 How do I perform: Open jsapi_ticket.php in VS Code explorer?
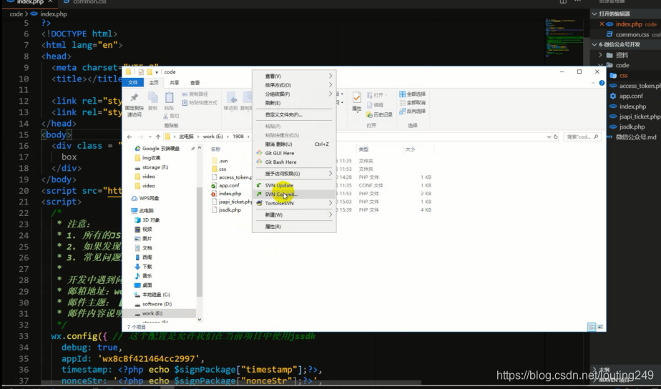tap(640, 117)
